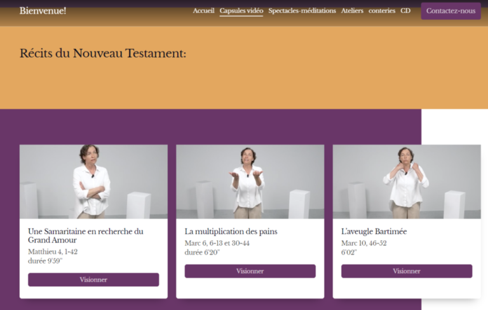Go to the Accueil page
This screenshot has height=310, width=488.
(203, 11)
